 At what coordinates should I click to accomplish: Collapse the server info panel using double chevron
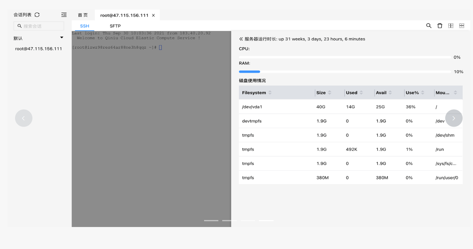click(241, 39)
